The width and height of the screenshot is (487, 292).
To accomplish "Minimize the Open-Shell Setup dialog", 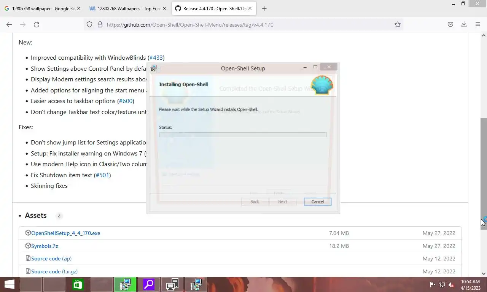I will pos(305,67).
